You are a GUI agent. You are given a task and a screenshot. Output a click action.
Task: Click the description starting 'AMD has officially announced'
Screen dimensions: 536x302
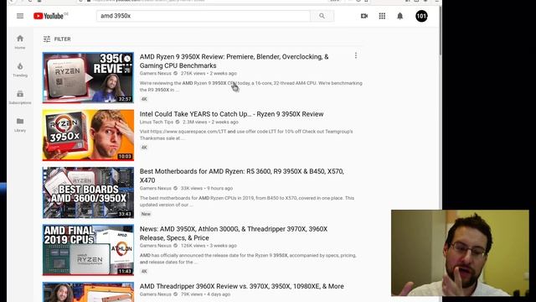(x=248, y=258)
